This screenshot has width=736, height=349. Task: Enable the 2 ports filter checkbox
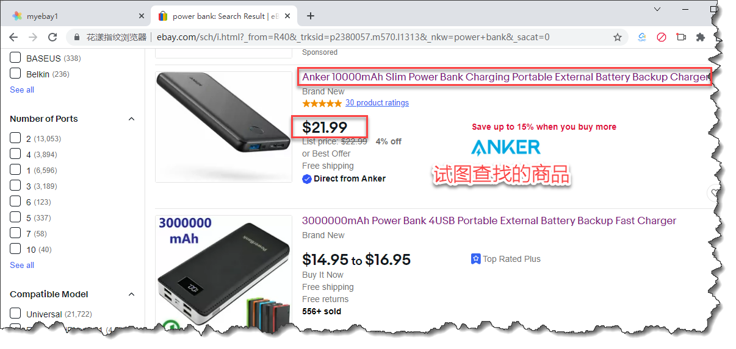(16, 139)
